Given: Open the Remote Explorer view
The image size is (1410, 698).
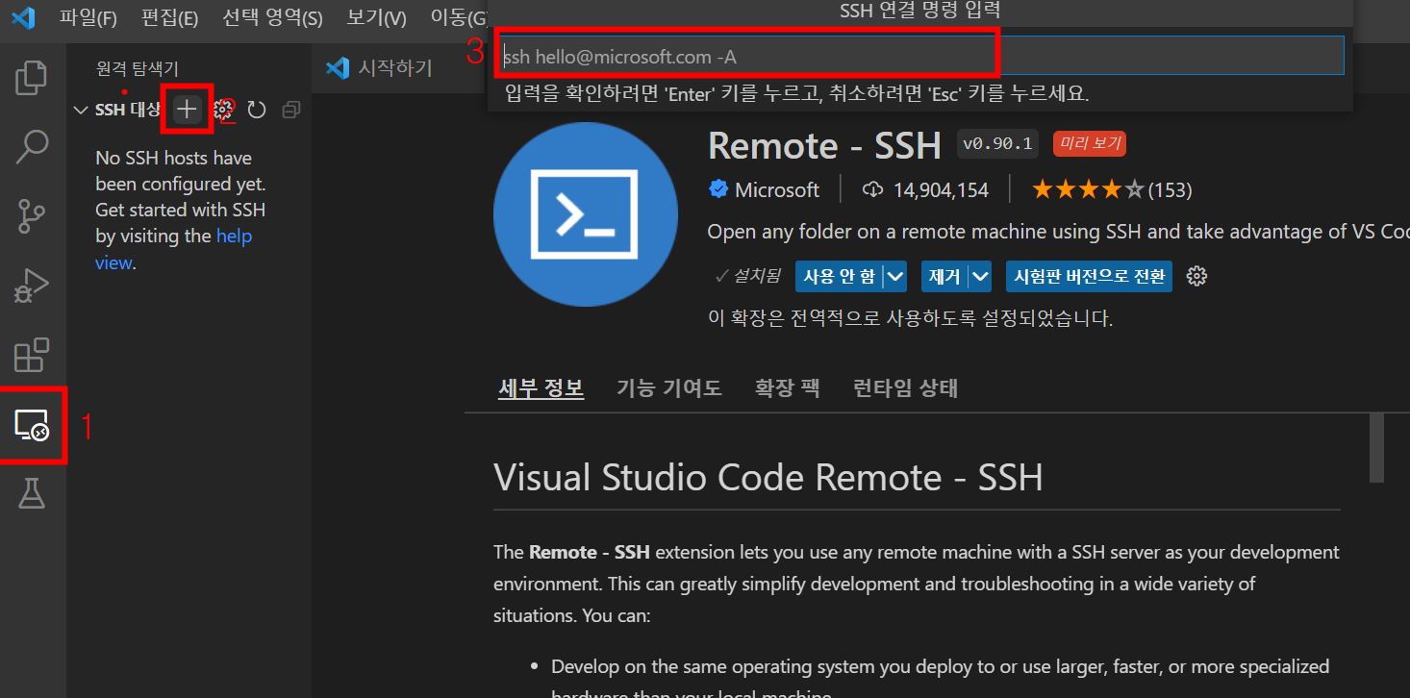Looking at the screenshot, I should [32, 424].
